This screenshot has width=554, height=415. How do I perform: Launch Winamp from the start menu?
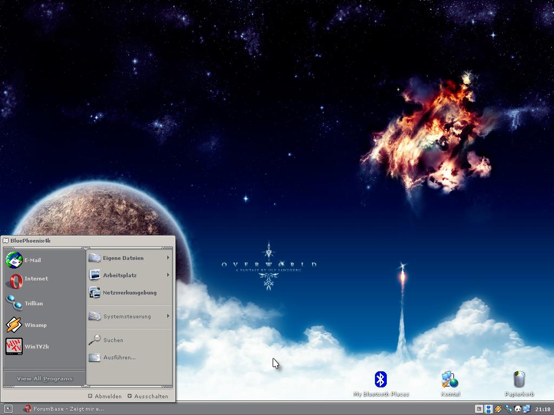(14, 325)
